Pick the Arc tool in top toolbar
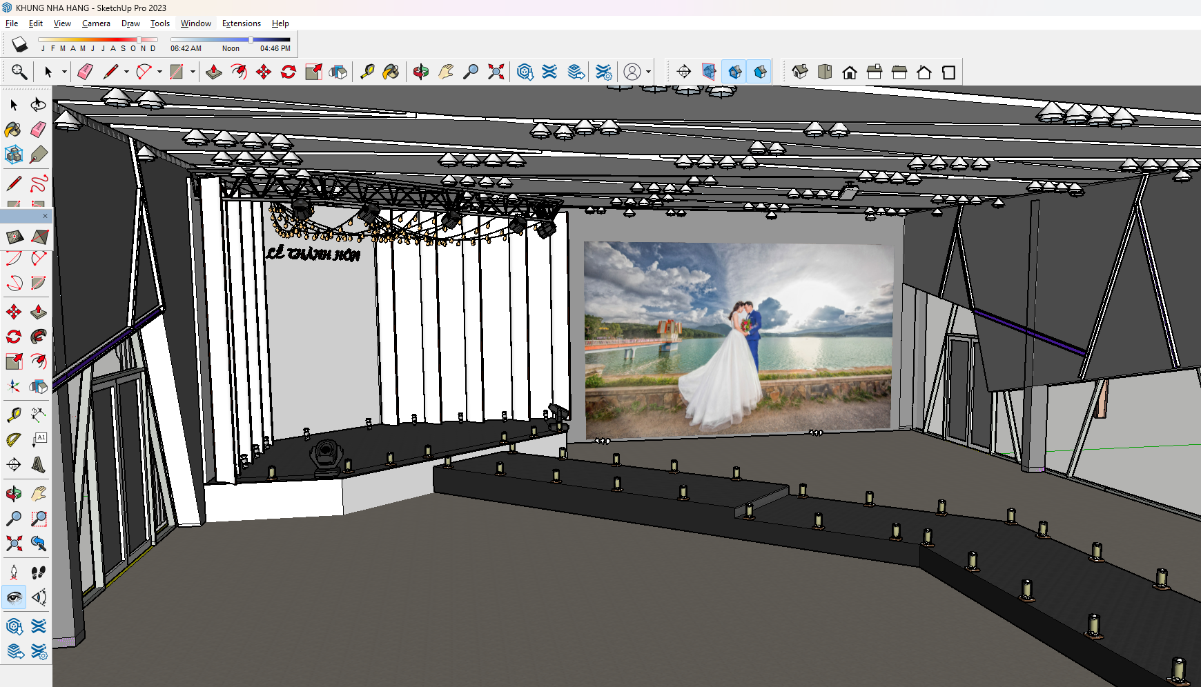This screenshot has height=687, width=1201. (144, 72)
